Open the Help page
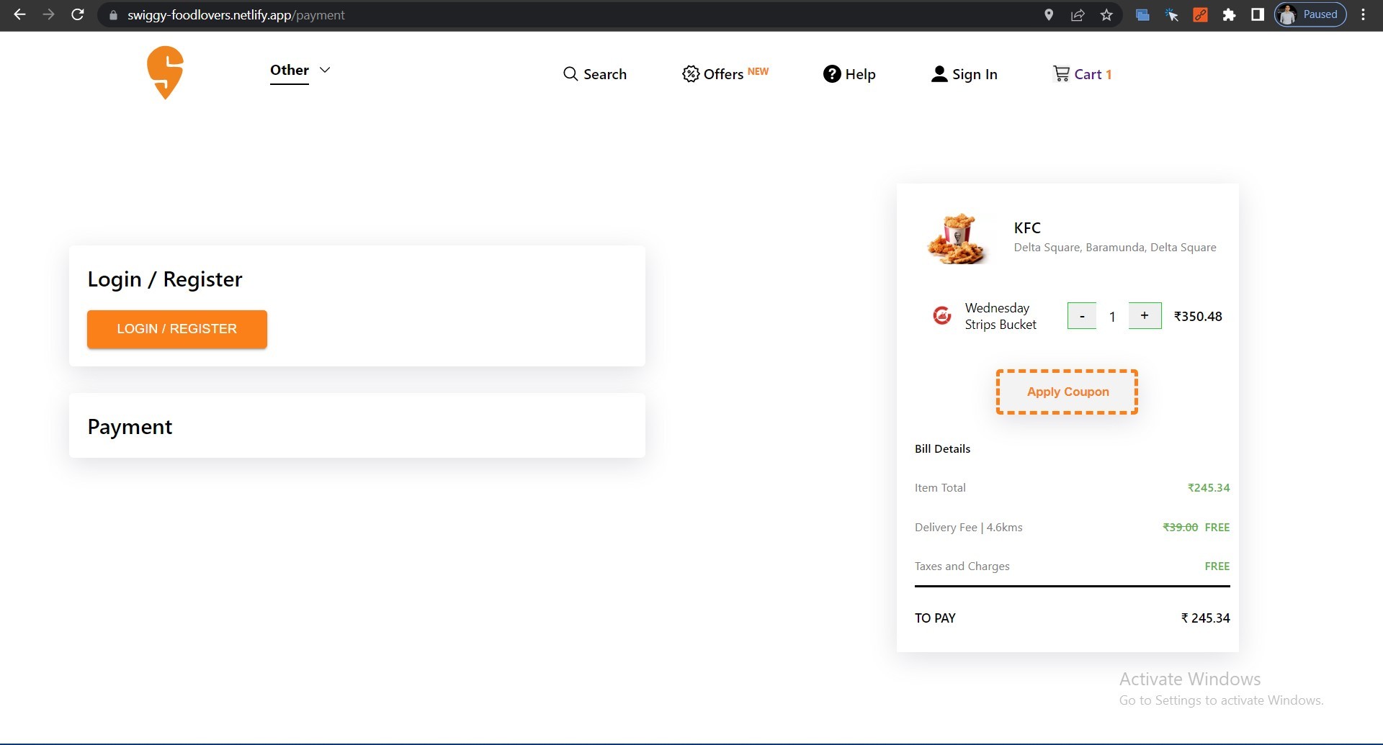The width and height of the screenshot is (1383, 745). [x=849, y=74]
